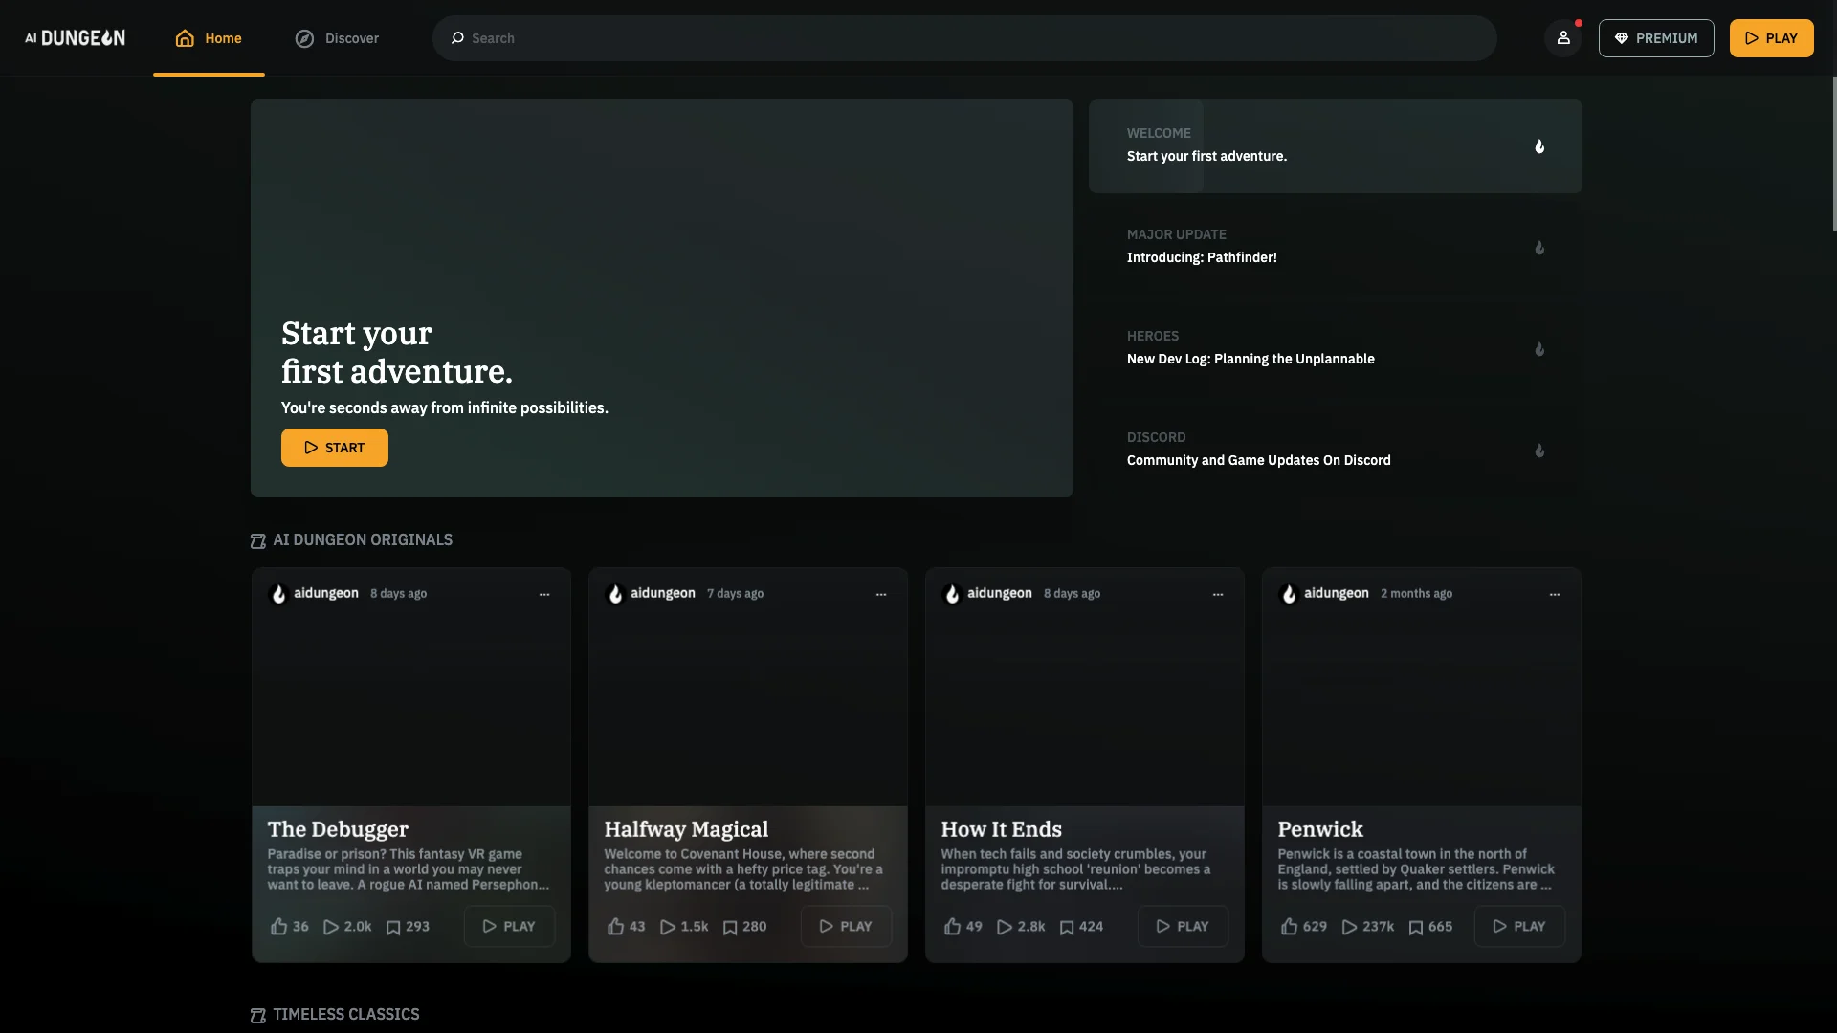Switch to the Discover tab
1837x1033 pixels.
337,38
